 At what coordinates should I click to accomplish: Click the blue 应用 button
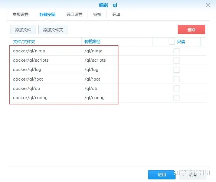pos(162,175)
